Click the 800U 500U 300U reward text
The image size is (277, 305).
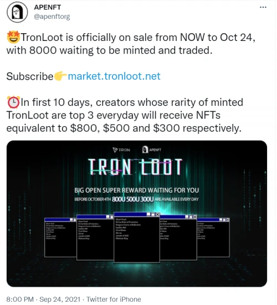(x=133, y=199)
